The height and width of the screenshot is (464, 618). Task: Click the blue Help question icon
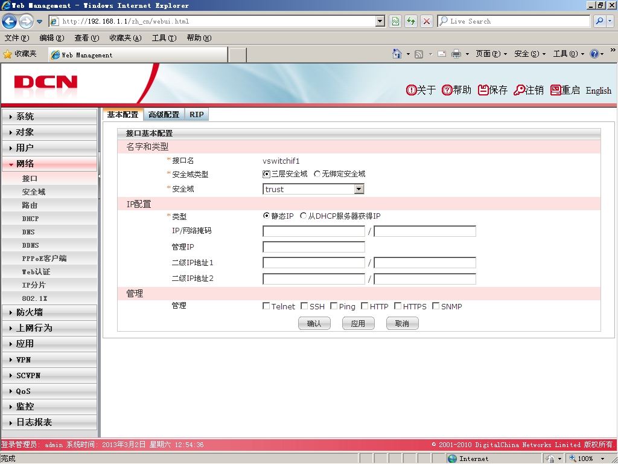point(594,54)
